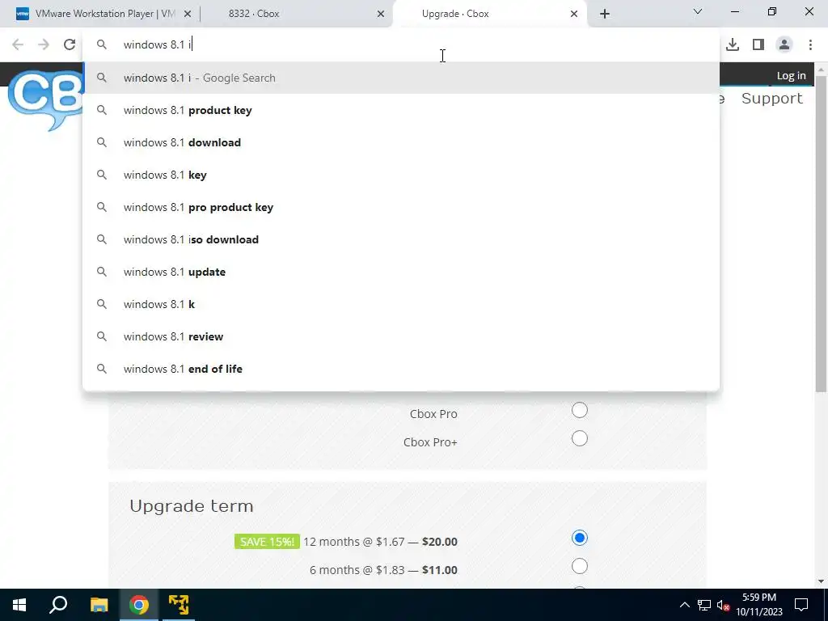The width and height of the screenshot is (828, 621).
Task: Reload the current page
Action: click(x=70, y=45)
